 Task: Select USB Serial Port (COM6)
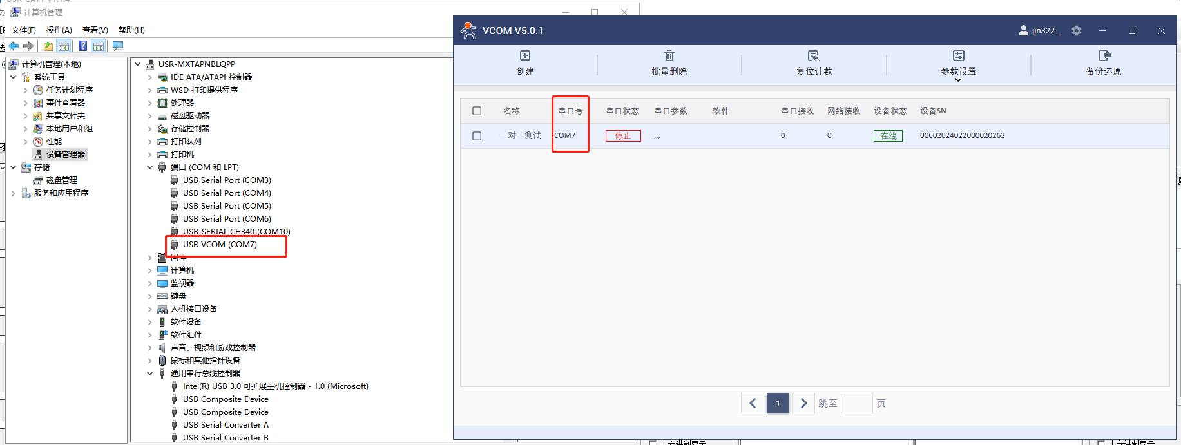(x=227, y=218)
